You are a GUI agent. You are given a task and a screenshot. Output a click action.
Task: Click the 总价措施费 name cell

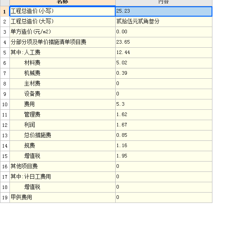point(63,135)
